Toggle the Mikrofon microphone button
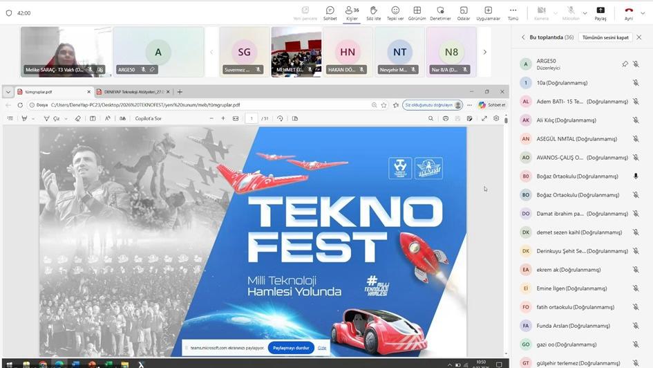This screenshot has width=653, height=368. (571, 12)
